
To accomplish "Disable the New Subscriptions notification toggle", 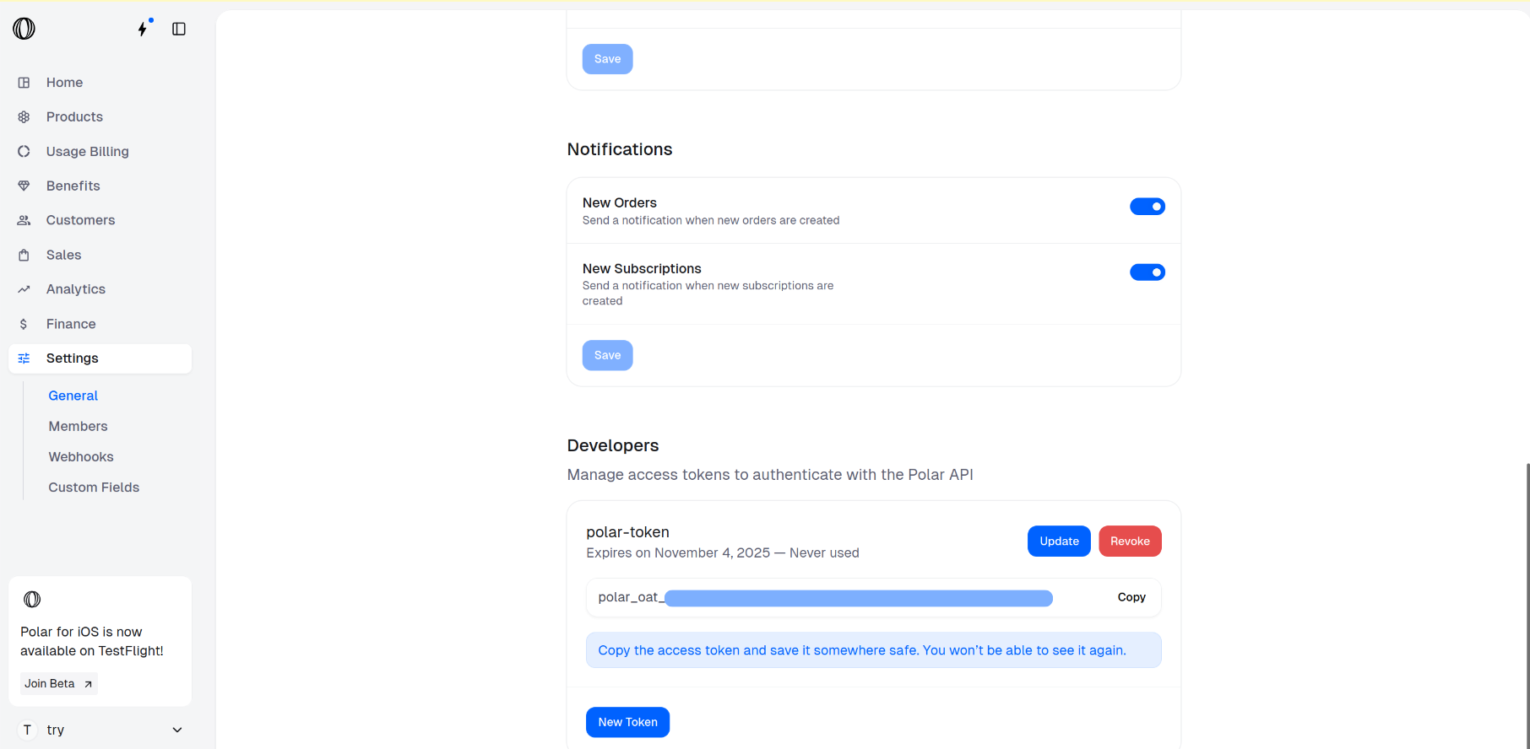I will [1147, 272].
